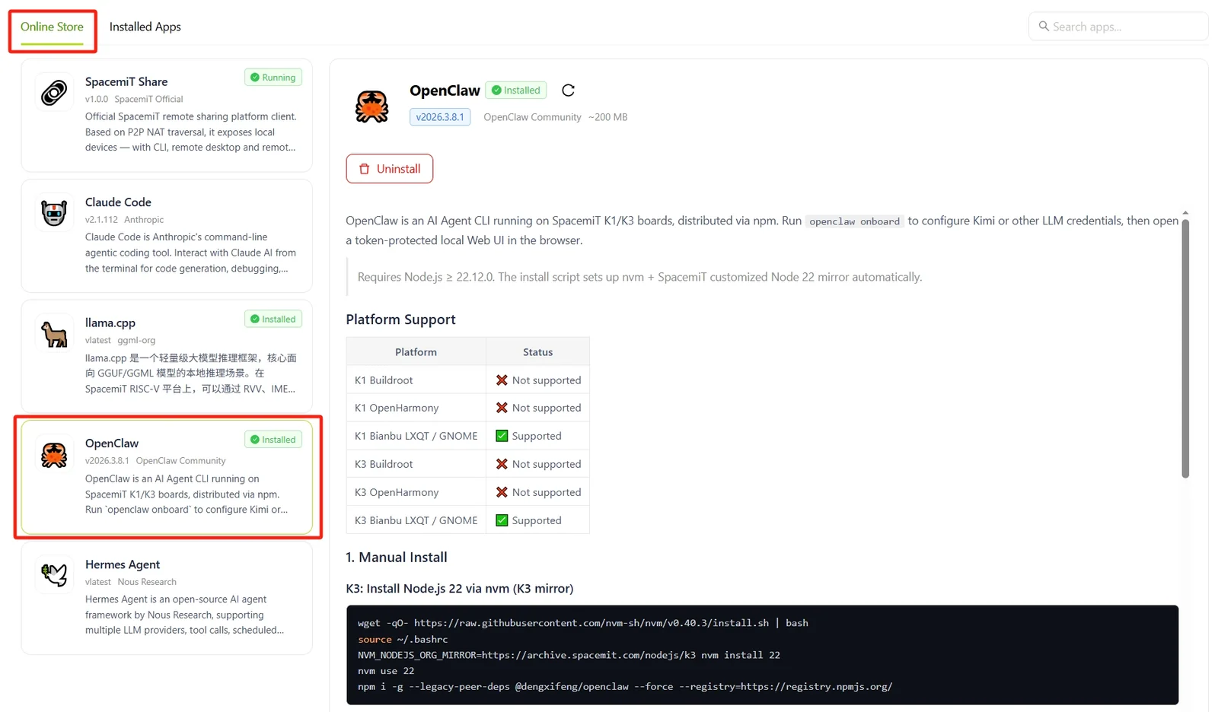Click the refresh icon next to OpenClaw title
The height and width of the screenshot is (712, 1218).
[x=568, y=91]
